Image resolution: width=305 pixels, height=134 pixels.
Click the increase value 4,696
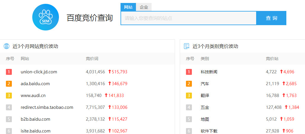click(x=289, y=72)
